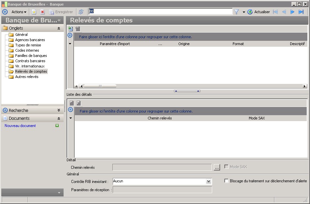Viewport: 310px width, 204px height.
Task: Open Contrats bancaires folder
Action: pos(30,61)
